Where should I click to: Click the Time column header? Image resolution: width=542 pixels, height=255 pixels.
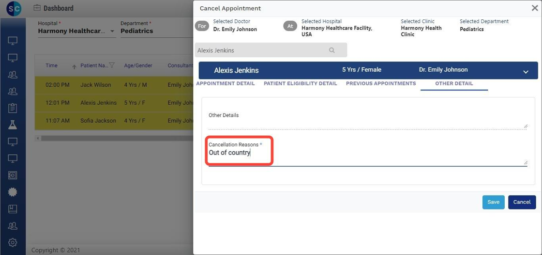coord(51,65)
